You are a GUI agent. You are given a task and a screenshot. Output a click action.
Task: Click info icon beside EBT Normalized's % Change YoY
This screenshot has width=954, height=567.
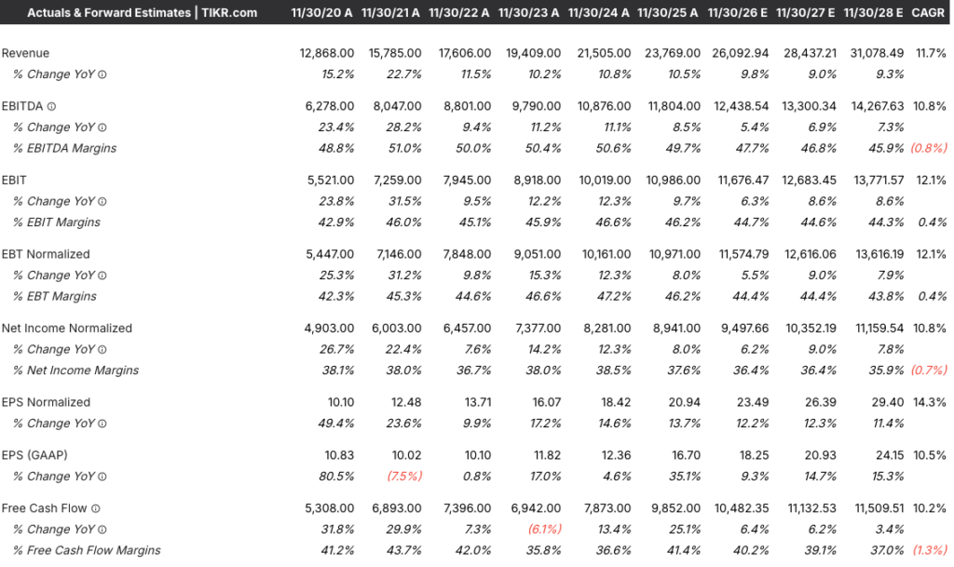click(x=102, y=276)
